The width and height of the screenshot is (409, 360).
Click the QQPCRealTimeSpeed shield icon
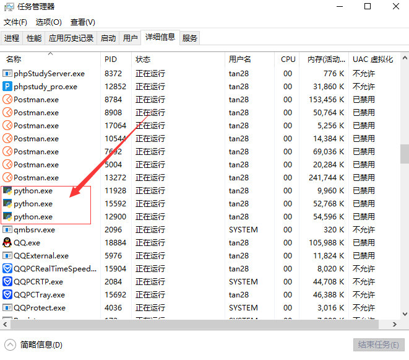(7, 268)
